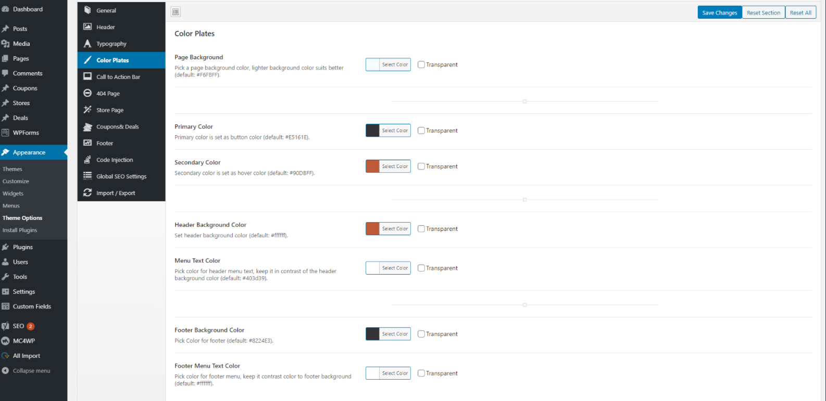Open Select Color picker for Footer Menu Text
This screenshot has height=401, width=826.
click(395, 373)
